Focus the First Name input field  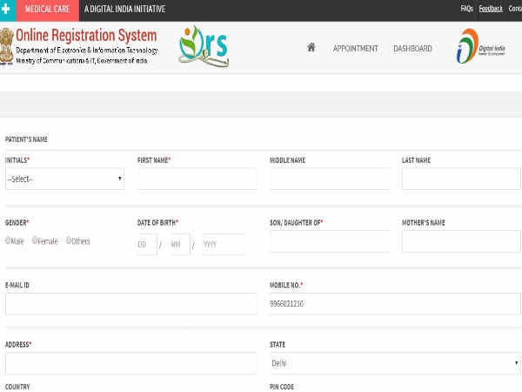click(x=197, y=179)
